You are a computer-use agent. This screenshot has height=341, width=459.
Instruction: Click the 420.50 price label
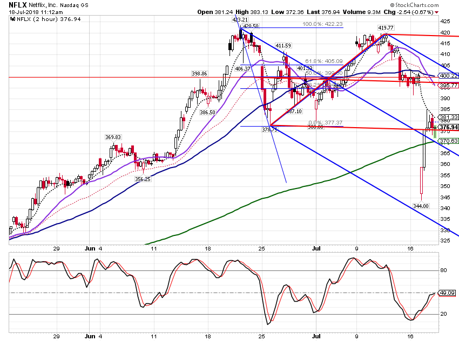[x=251, y=26]
